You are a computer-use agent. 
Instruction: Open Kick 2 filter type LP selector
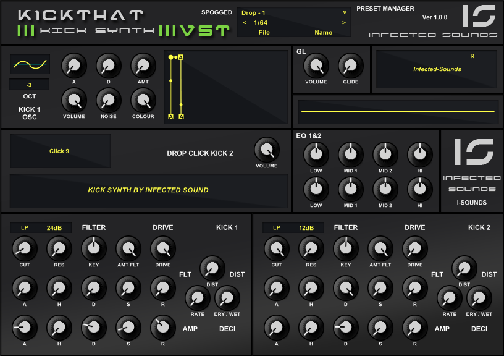point(277,227)
